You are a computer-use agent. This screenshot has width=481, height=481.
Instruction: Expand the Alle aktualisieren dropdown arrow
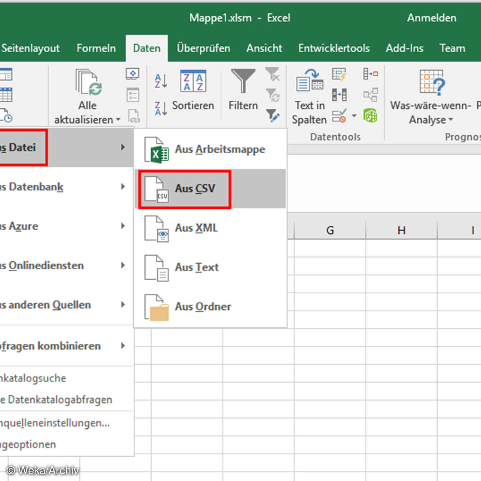[118, 119]
